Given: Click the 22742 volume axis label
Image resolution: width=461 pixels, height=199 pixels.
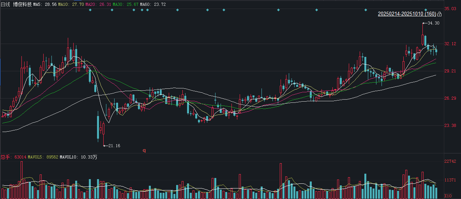Looking at the screenshot, I should tap(450, 162).
